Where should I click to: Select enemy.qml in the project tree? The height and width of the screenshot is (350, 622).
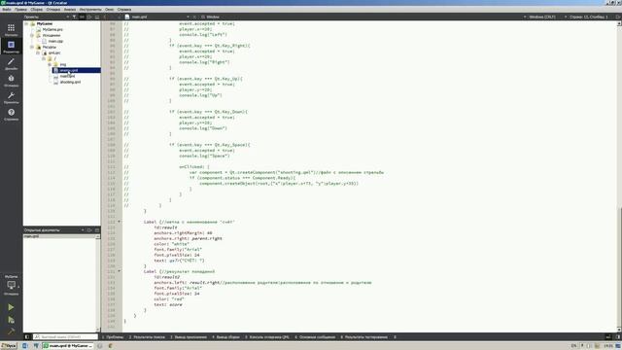point(69,70)
